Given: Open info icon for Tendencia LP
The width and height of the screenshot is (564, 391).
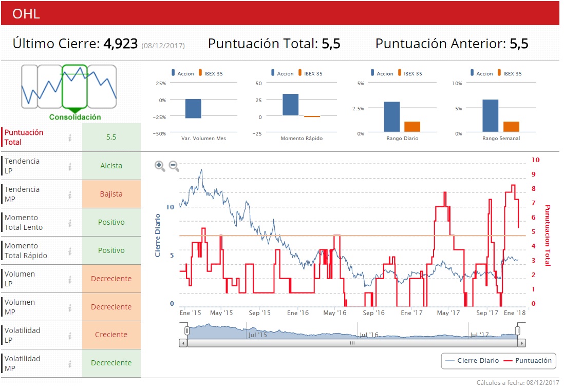Looking at the screenshot, I should 70,166.
